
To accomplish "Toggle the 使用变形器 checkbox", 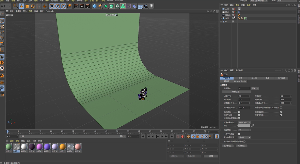I will pyautogui.click(x=281, y=115).
